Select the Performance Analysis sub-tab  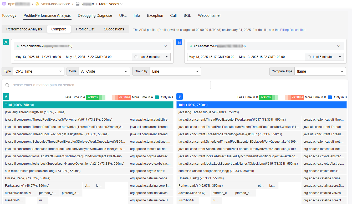pyautogui.click(x=24, y=29)
